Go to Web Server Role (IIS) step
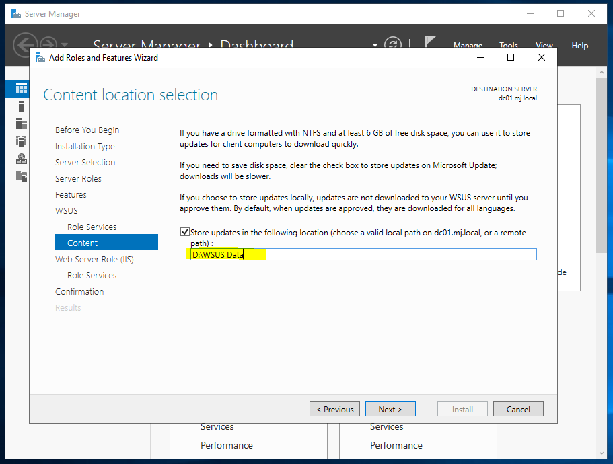 94,259
